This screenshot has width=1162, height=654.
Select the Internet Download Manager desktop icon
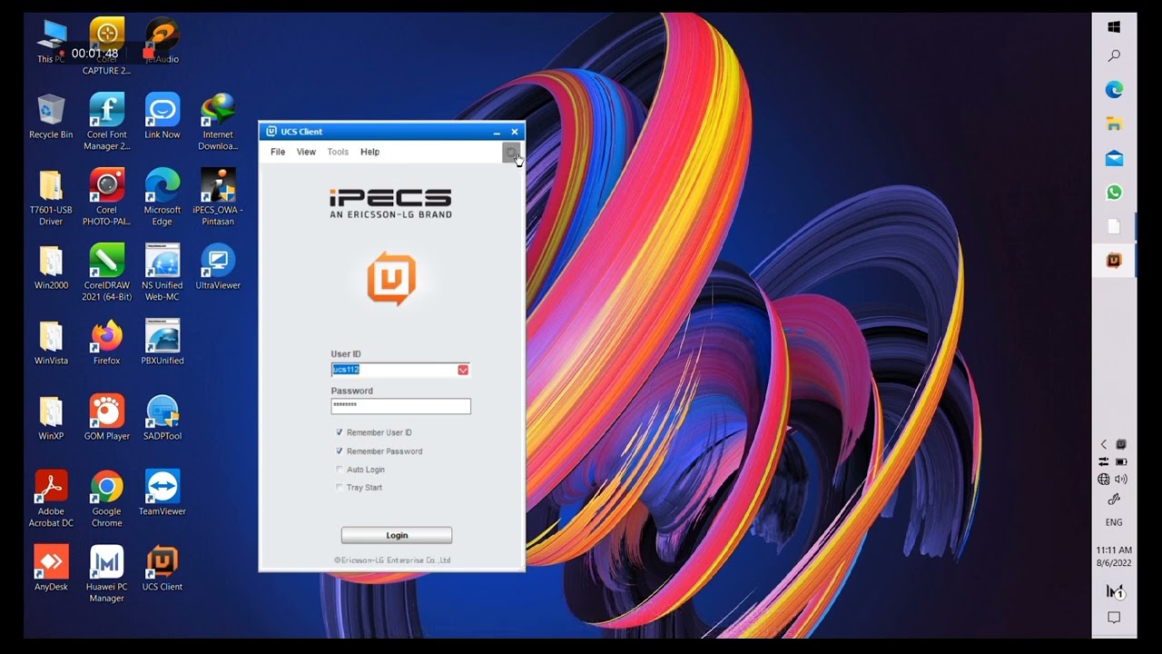(218, 122)
